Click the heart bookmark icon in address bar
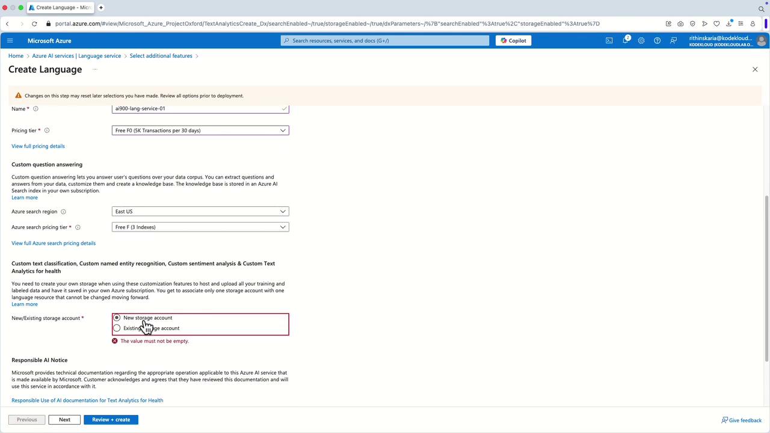This screenshot has width=770, height=433. click(x=716, y=23)
